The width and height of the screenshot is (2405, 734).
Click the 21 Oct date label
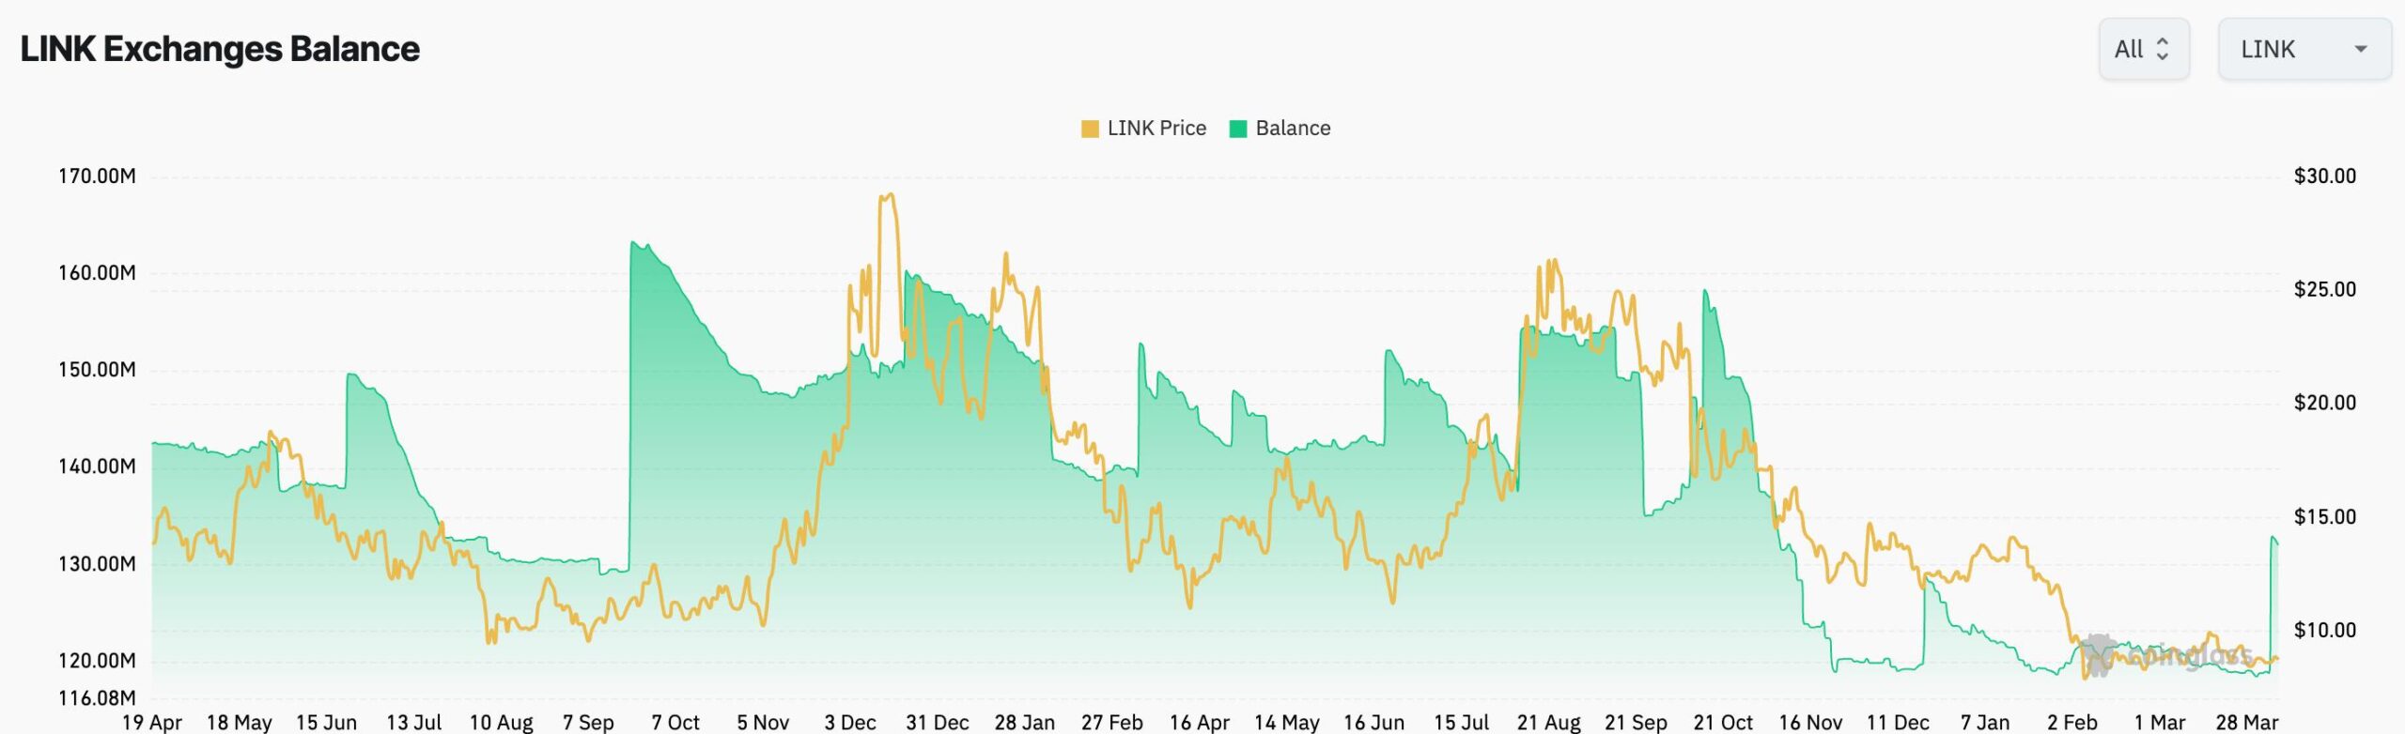tap(1724, 723)
